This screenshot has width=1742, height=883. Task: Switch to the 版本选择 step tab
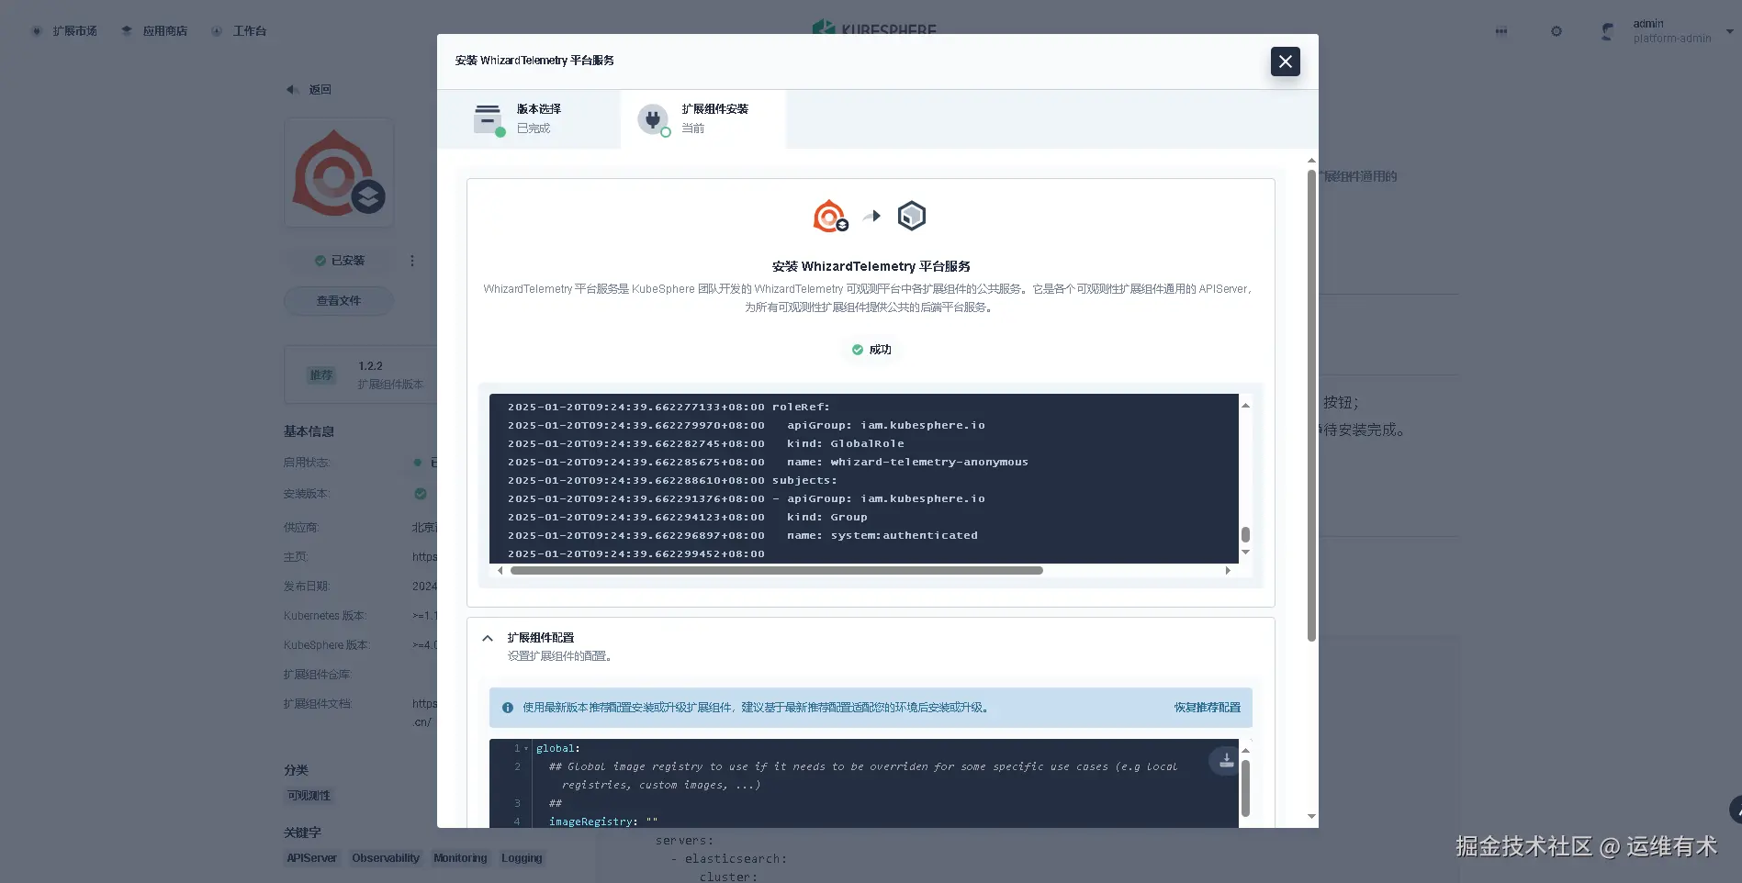pos(529,118)
